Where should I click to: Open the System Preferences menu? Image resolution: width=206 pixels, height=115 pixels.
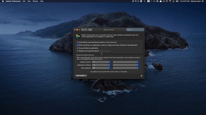click(13, 1)
